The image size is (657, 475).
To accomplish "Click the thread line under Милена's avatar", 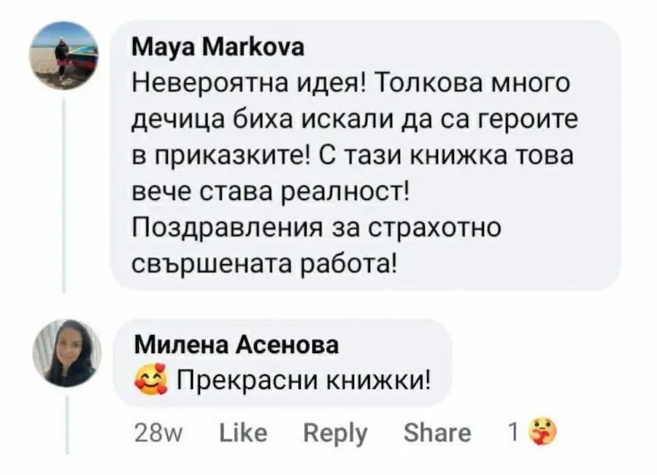I will click(67, 425).
